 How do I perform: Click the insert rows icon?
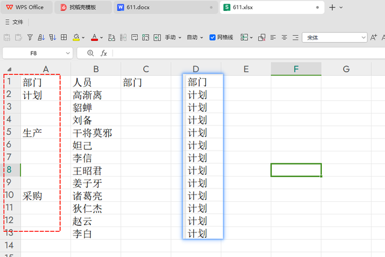[111, 37]
